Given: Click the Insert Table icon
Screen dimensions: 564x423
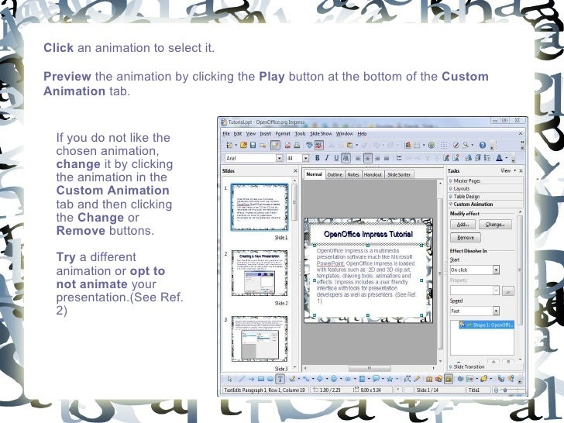Looking at the screenshot, I should tap(417, 146).
